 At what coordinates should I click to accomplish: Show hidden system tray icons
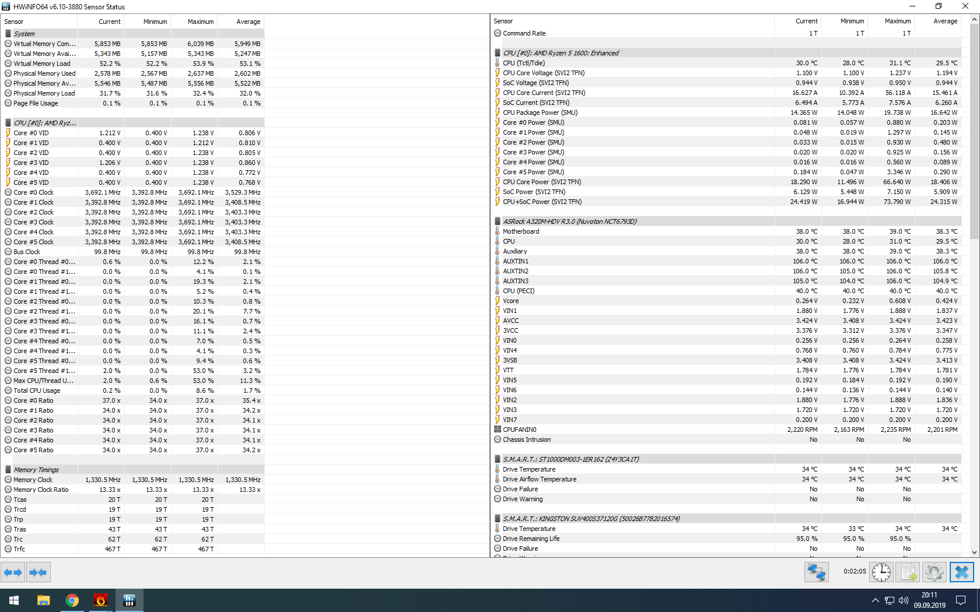[x=875, y=600]
